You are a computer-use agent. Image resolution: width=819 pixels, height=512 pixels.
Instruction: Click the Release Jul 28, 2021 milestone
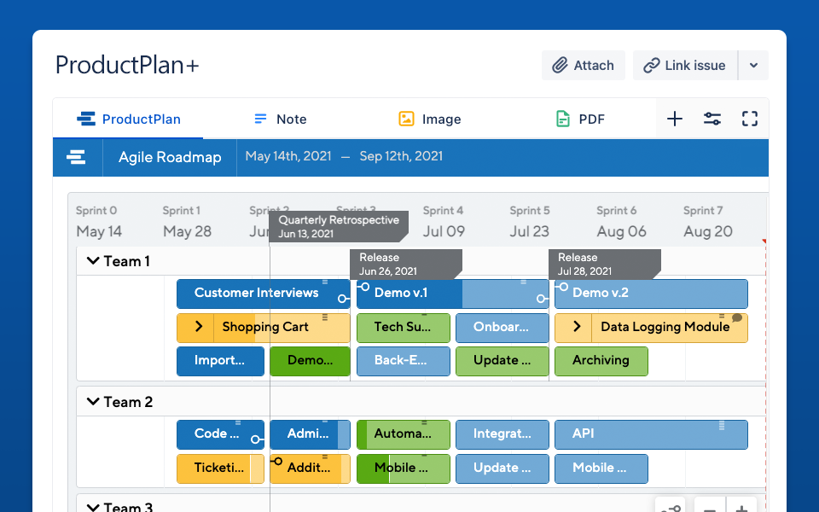(x=604, y=264)
